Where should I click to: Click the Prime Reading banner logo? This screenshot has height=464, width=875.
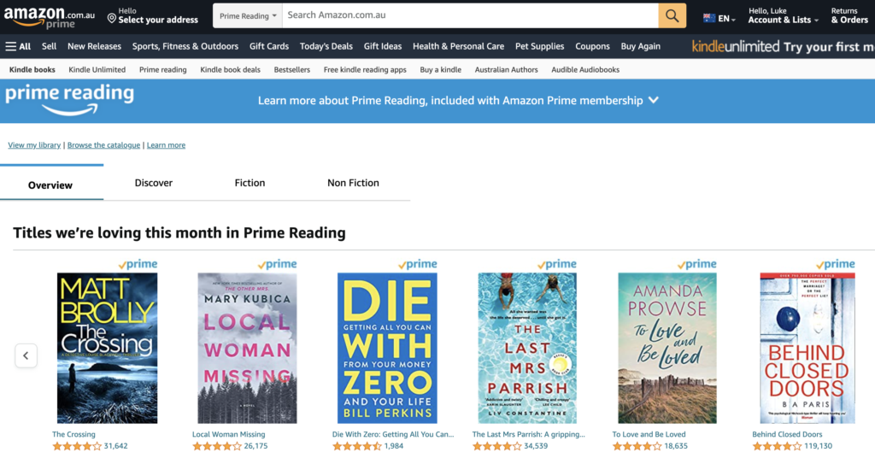70,99
